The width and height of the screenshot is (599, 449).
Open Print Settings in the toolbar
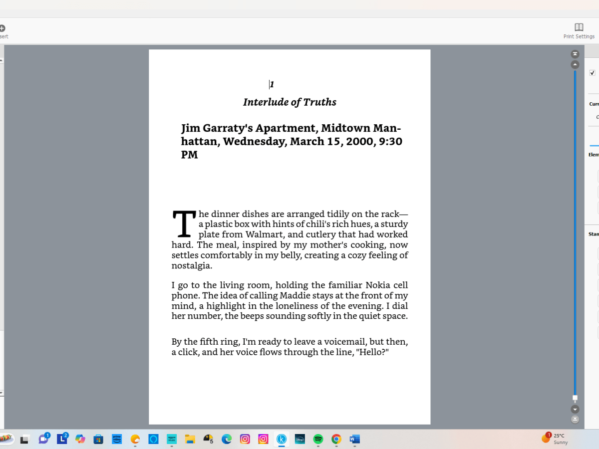click(x=579, y=30)
